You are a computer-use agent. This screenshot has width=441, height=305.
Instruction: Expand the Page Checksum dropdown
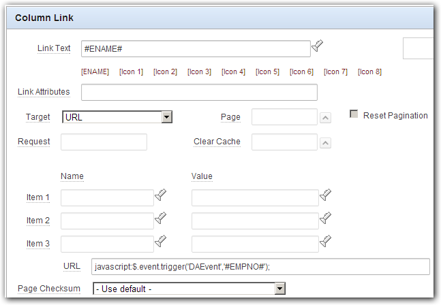(x=189, y=289)
